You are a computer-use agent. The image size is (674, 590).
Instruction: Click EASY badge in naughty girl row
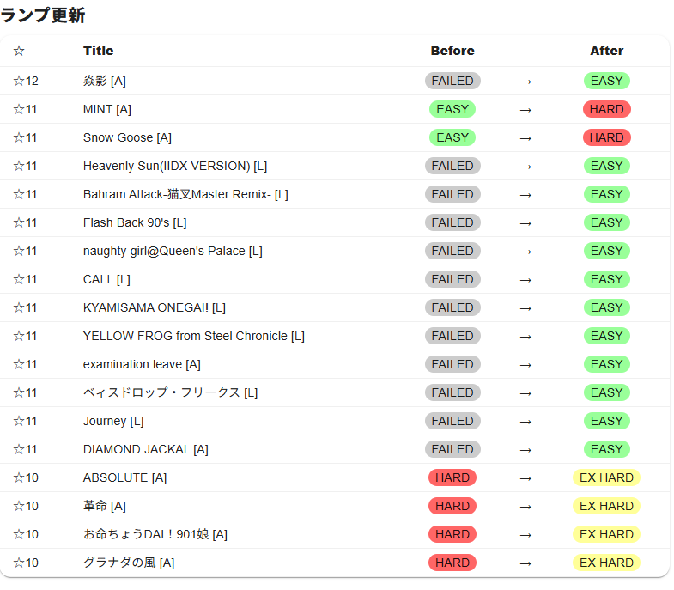[606, 251]
